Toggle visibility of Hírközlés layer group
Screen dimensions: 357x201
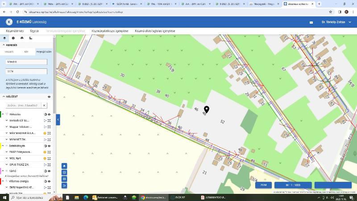49,114
